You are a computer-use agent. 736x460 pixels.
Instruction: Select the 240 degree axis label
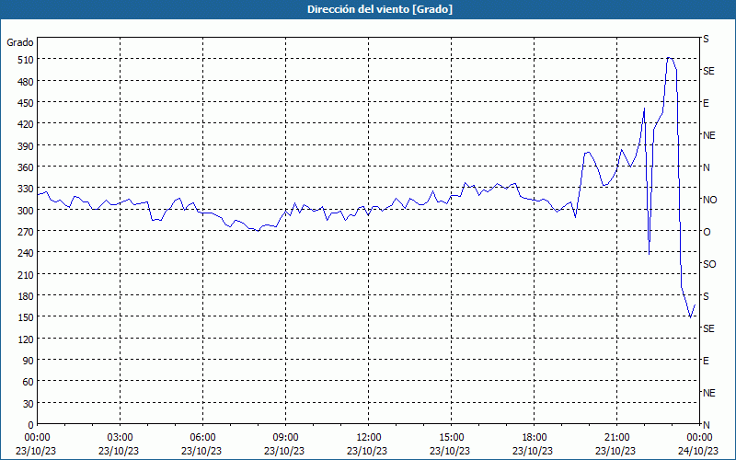pos(26,253)
